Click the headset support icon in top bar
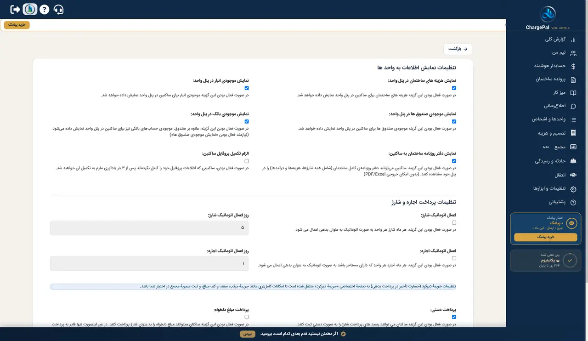The image size is (588, 341). (58, 9)
